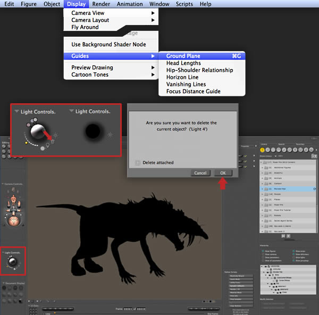Viewport: 319px width, 315px height.
Task: Select the Poses library category icon
Action: pyautogui.click(x=268, y=150)
